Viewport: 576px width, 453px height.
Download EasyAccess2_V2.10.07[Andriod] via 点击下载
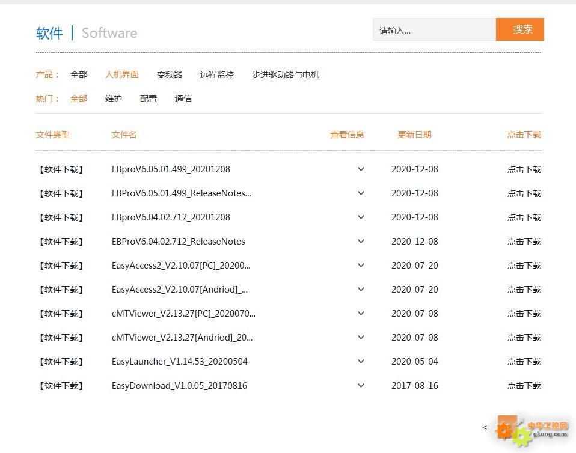[524, 289]
